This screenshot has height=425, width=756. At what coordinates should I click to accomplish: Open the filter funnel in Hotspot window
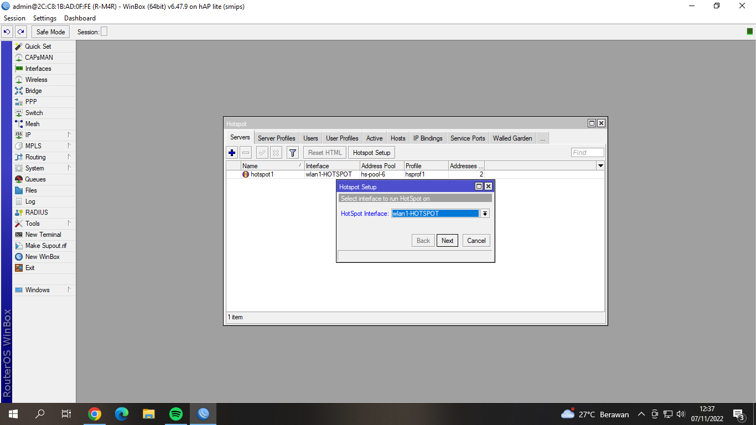tap(293, 153)
